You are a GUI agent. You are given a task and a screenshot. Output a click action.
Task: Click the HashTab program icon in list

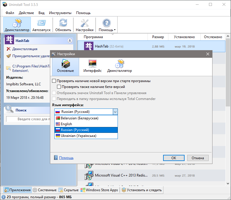point(89,46)
